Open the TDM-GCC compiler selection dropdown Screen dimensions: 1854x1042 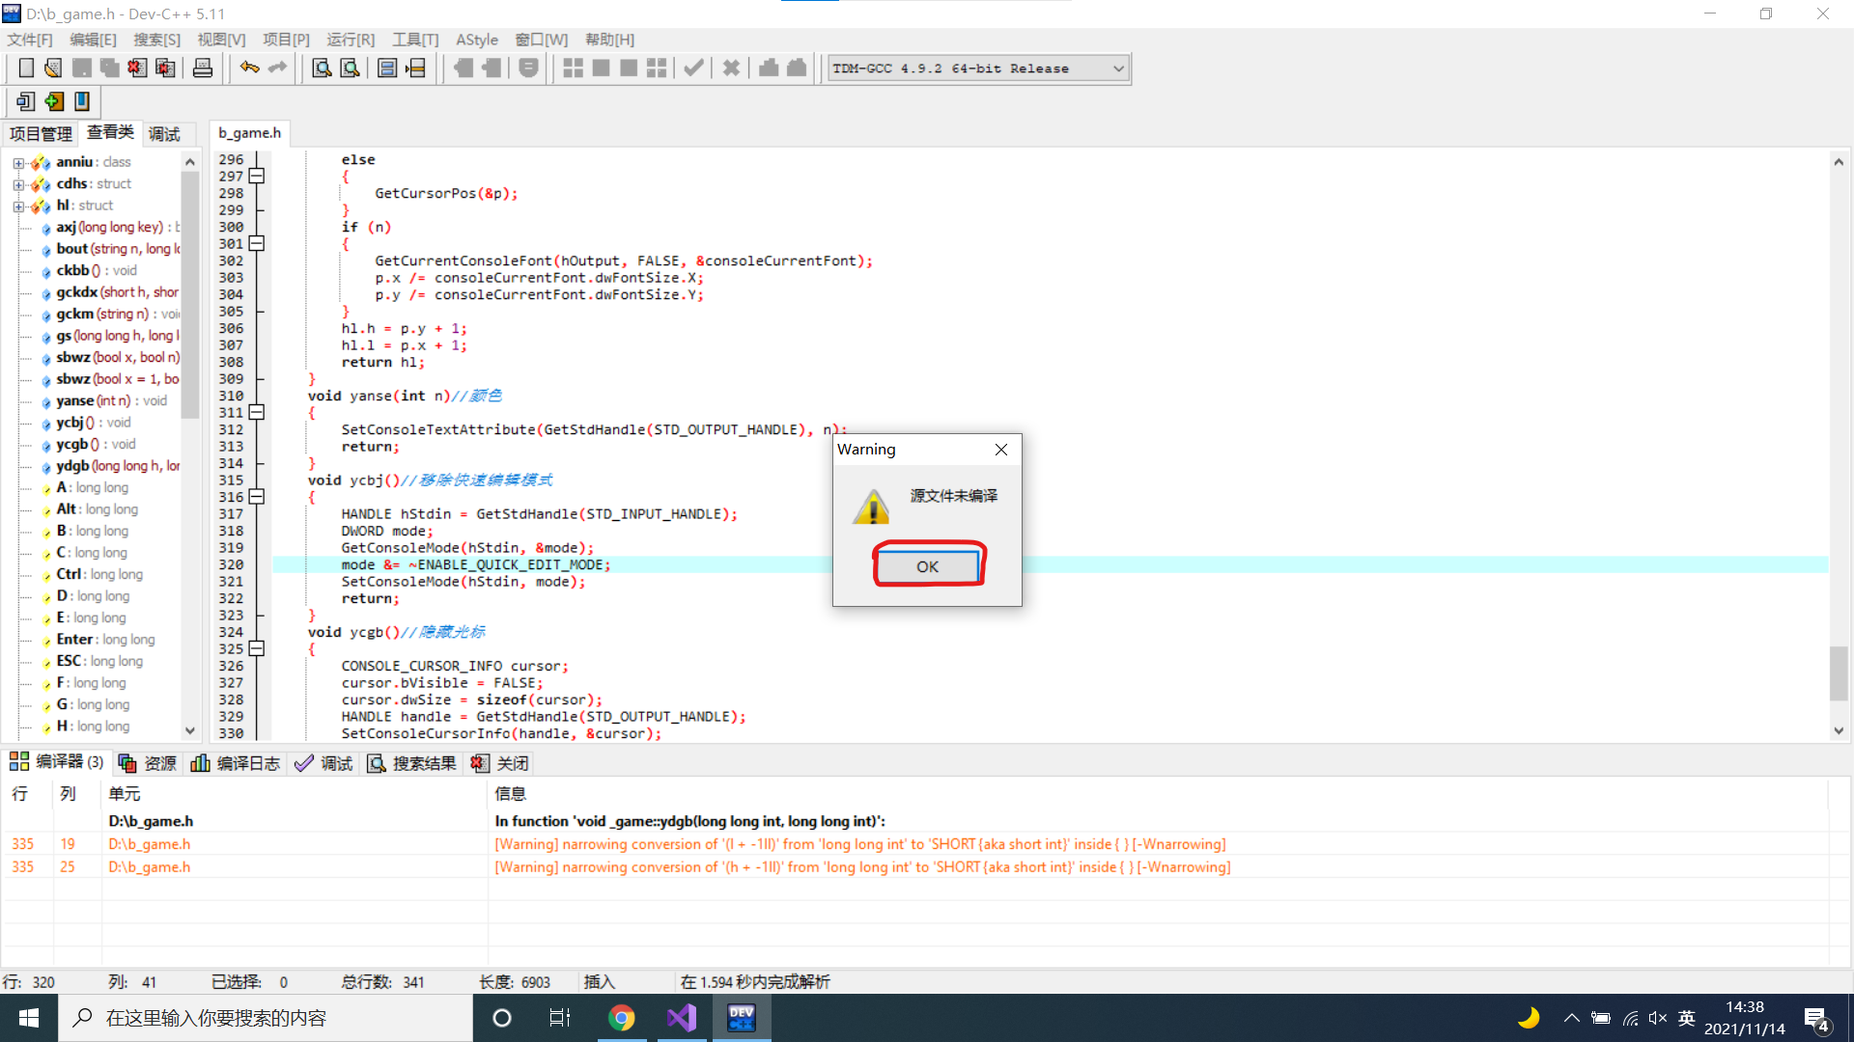1118,69
